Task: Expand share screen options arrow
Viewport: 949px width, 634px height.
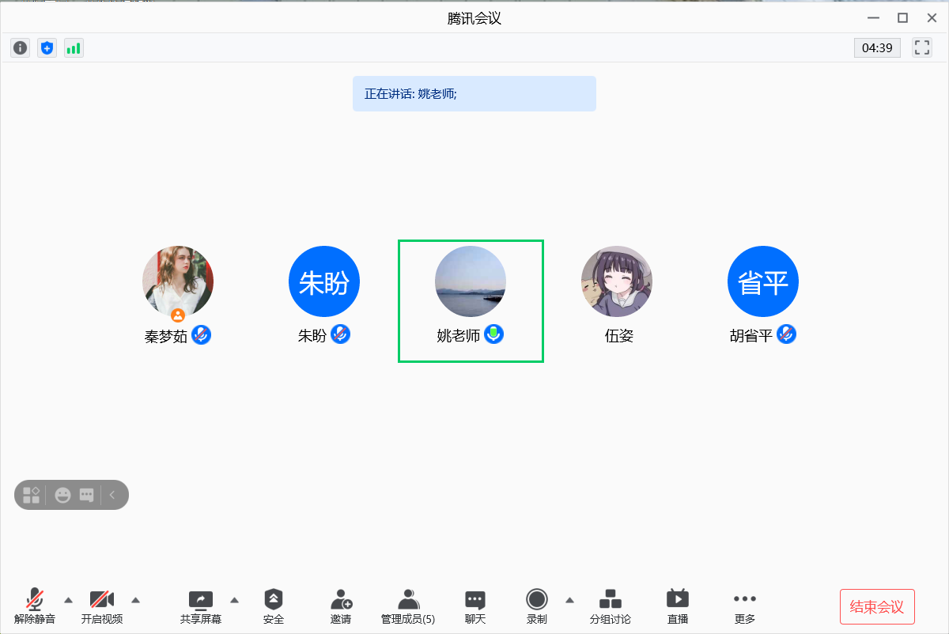Action: point(234,599)
